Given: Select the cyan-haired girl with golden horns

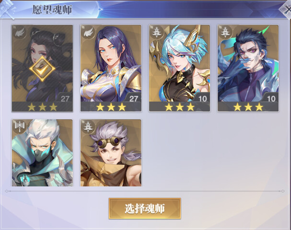Looking at the screenshot, I should (x=179, y=68).
